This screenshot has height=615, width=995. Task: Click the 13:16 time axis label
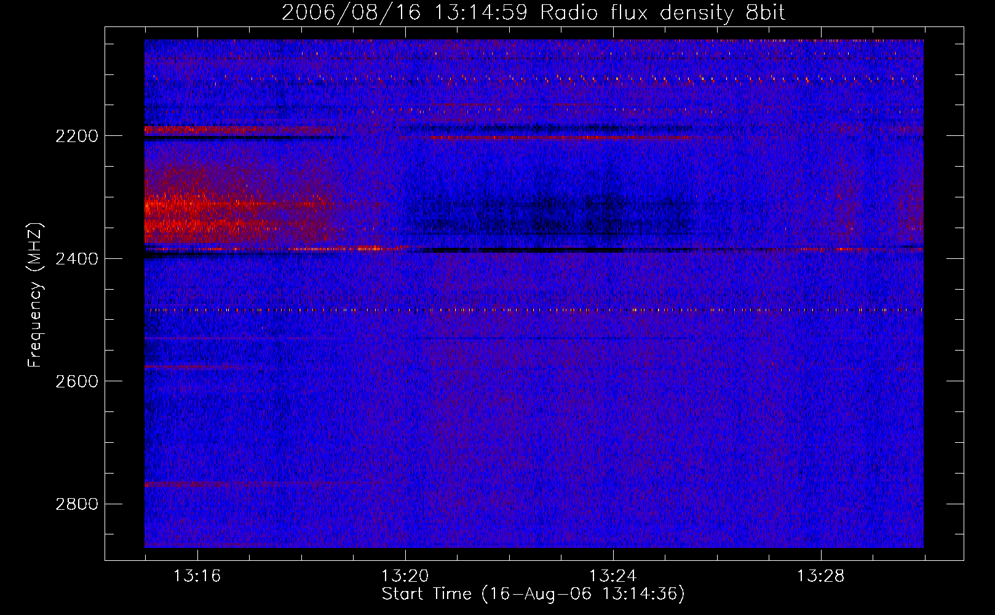click(x=197, y=576)
